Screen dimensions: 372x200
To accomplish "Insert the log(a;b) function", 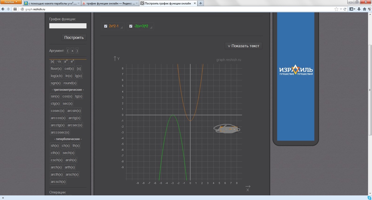I will point(57,76).
